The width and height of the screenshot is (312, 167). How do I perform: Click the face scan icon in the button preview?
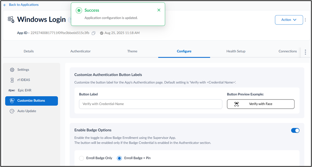click(x=236, y=104)
